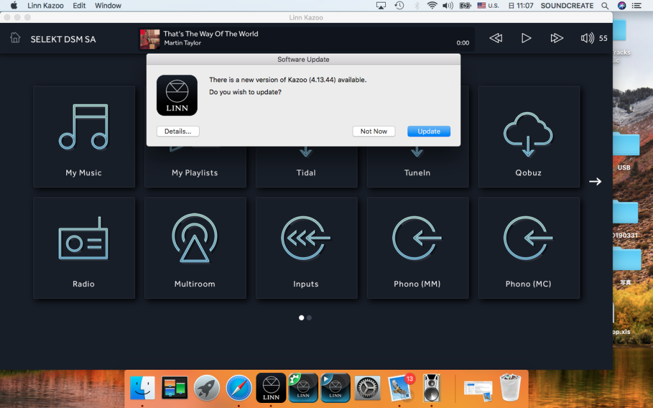Click the volume speaker icon
This screenshot has height=408, width=653.
coord(587,38)
